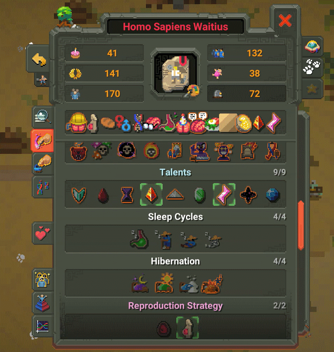The height and width of the screenshot is (352, 334).
Task: Open the statistics graph tab
Action: coord(43,326)
